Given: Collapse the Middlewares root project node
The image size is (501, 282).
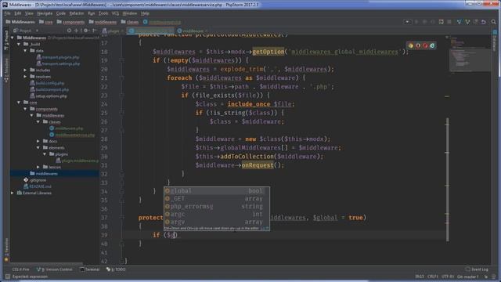Looking at the screenshot, I should pos(13,38).
